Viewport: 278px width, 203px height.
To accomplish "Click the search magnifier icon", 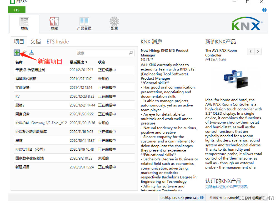I will (x=131, y=53).
